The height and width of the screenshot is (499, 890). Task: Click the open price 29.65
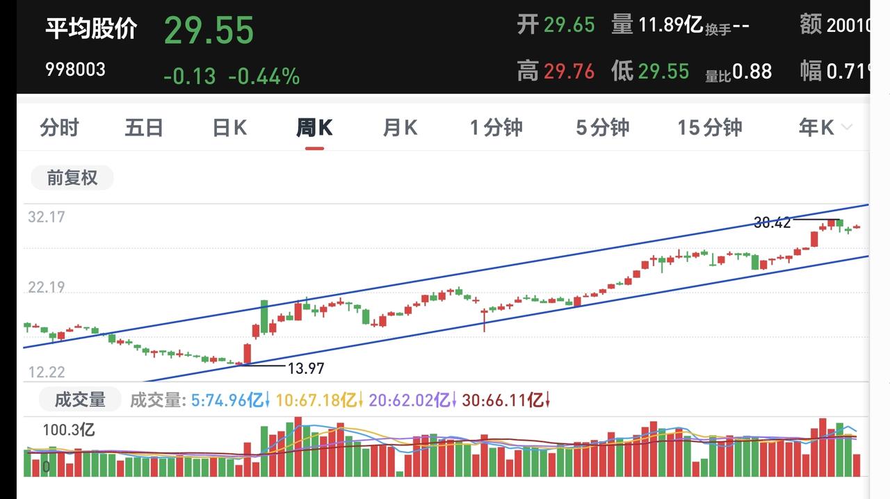tap(569, 25)
